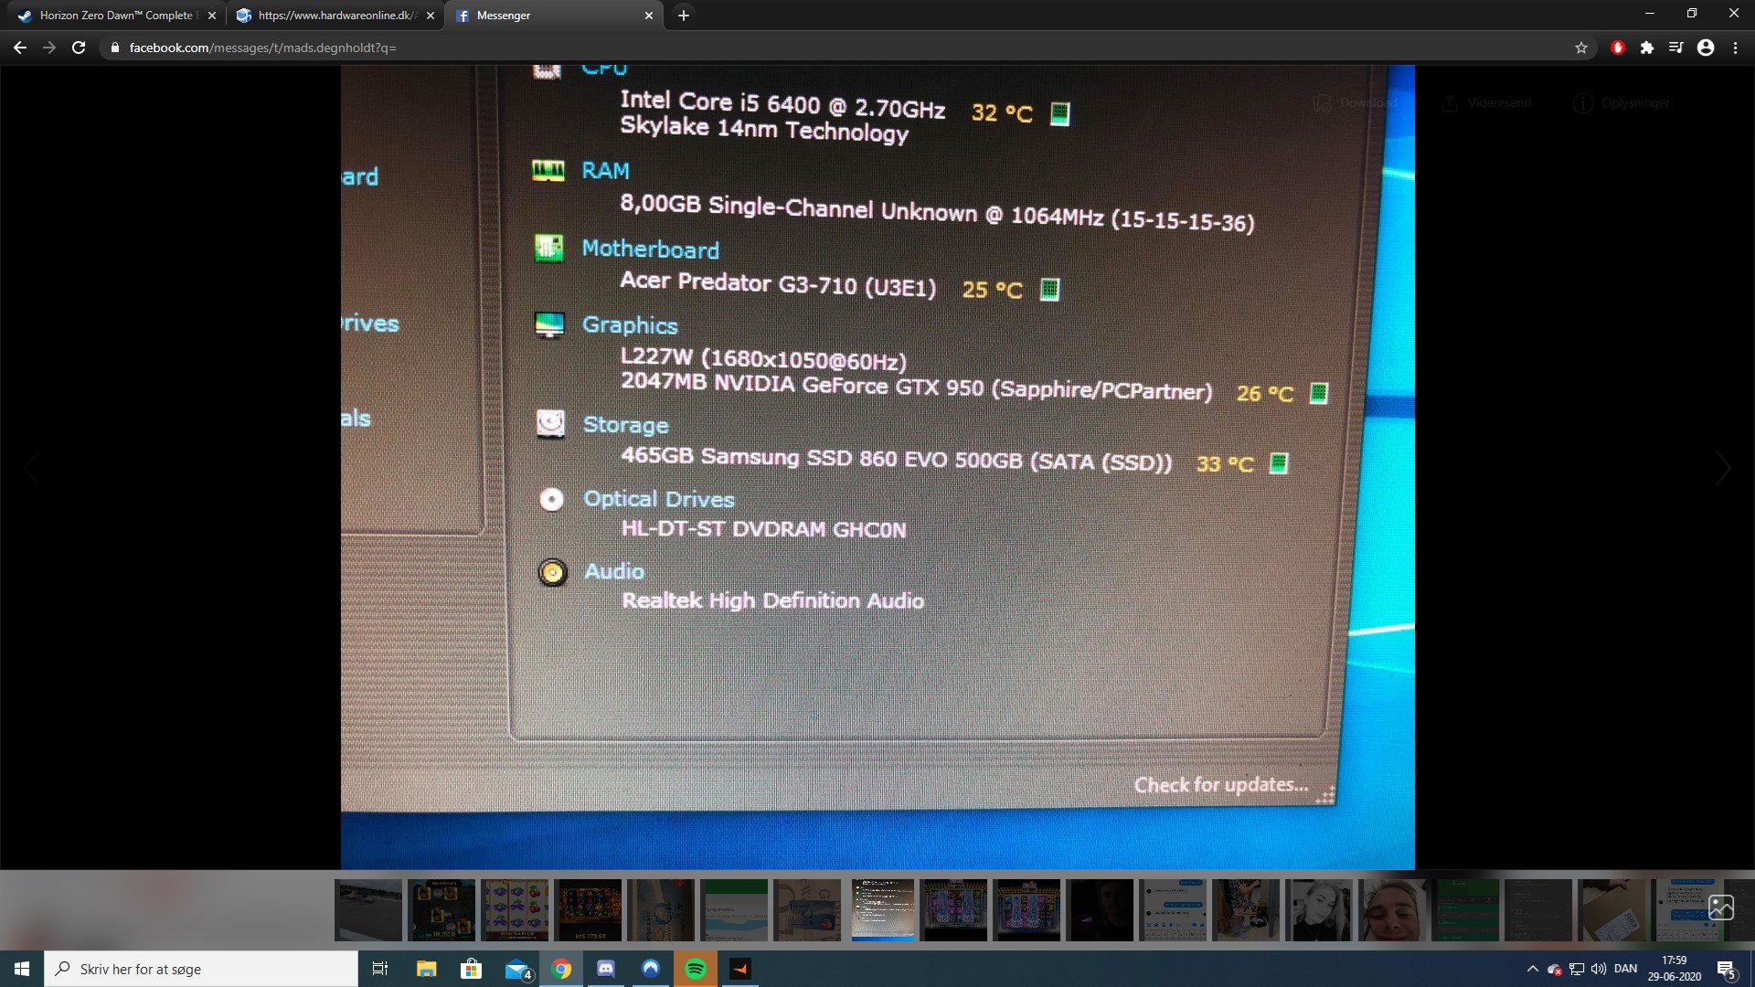The width and height of the screenshot is (1755, 987).
Task: Select the current Speccy screenshot thumbnail
Action: 882,910
